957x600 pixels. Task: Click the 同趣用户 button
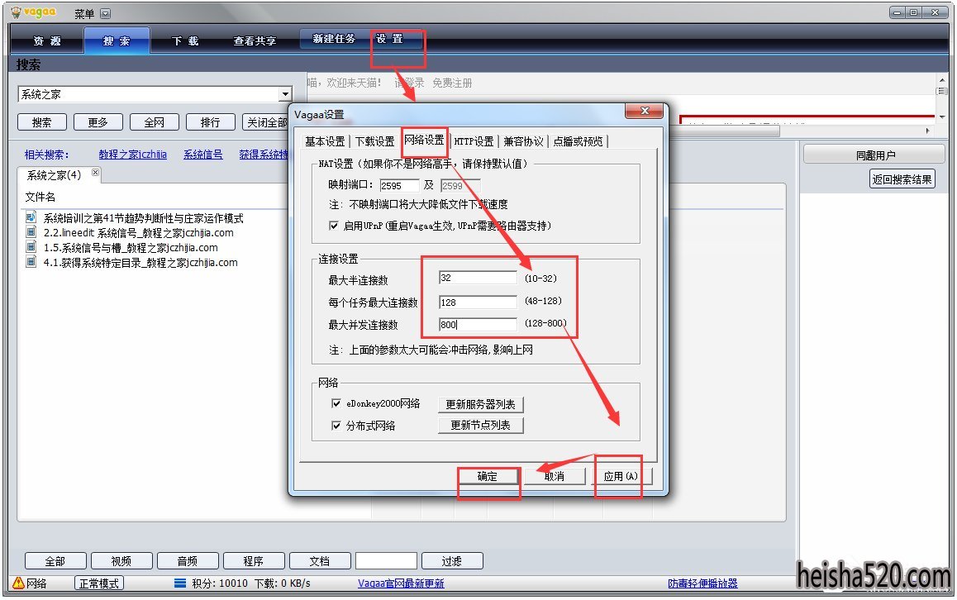click(874, 155)
